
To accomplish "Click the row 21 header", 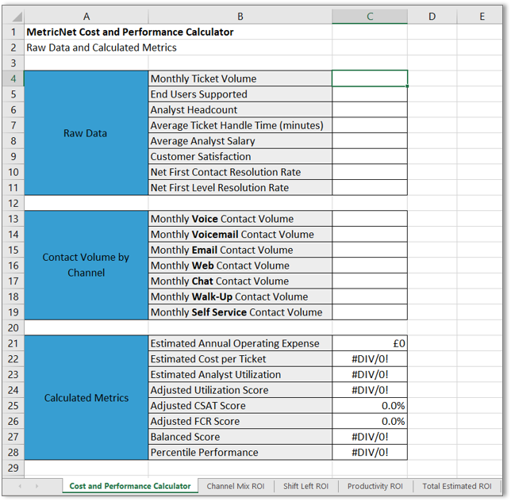I will coord(13,343).
